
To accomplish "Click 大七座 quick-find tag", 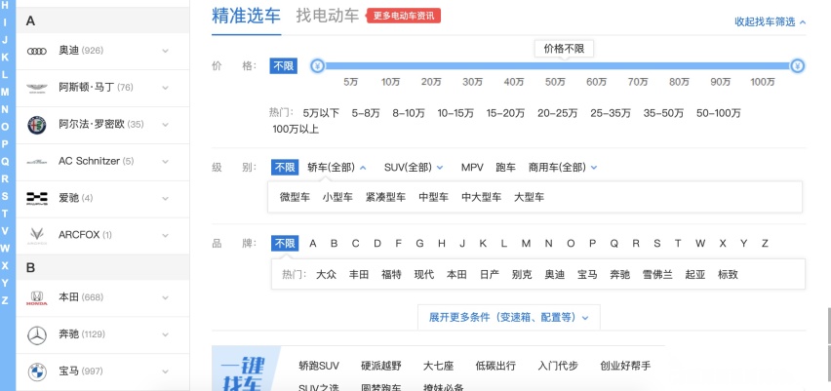I will tap(438, 366).
